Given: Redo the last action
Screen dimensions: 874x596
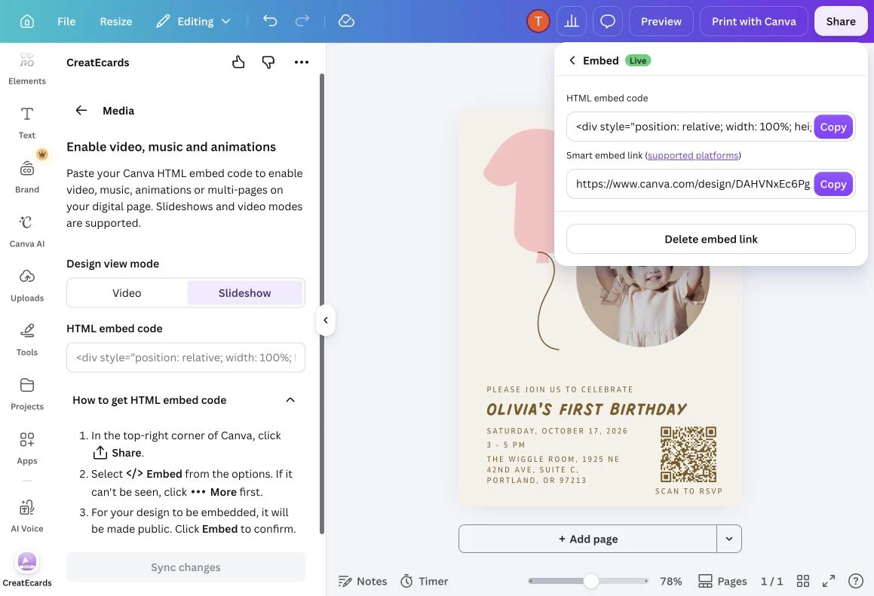Looking at the screenshot, I should click(x=302, y=21).
